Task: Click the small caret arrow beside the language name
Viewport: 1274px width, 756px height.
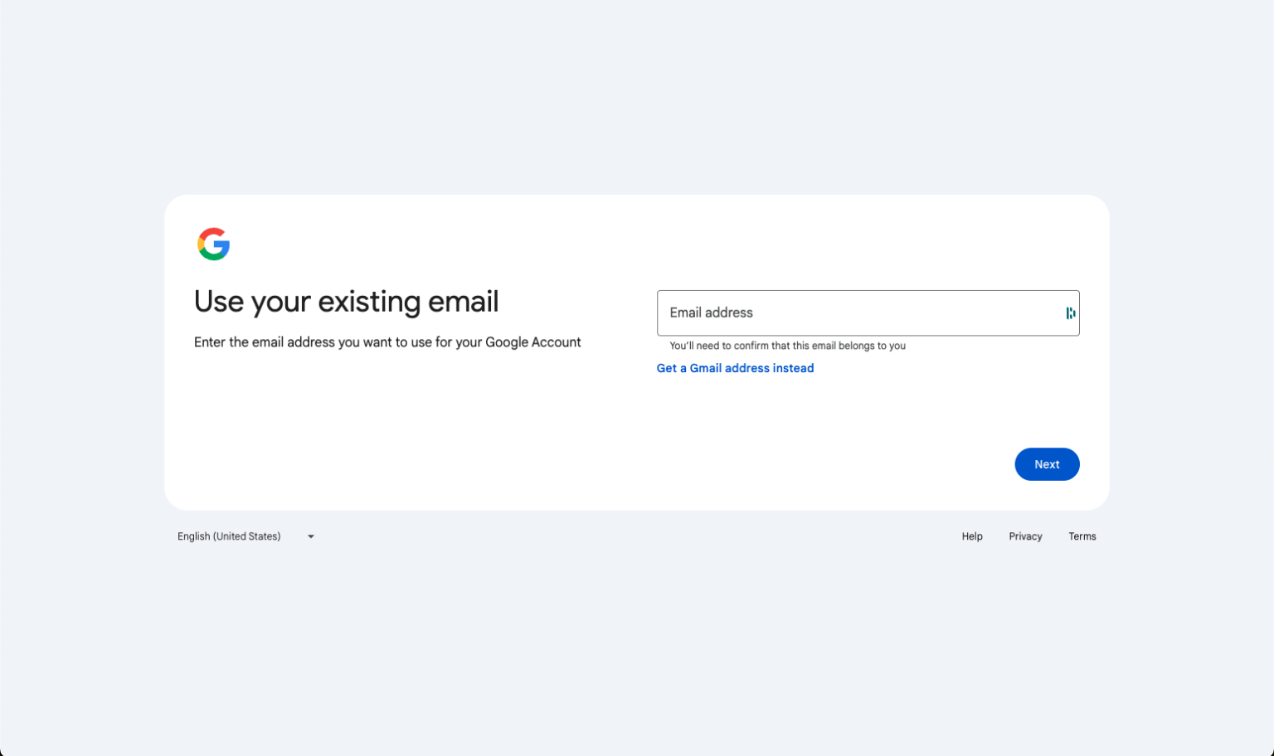Action: tap(311, 537)
